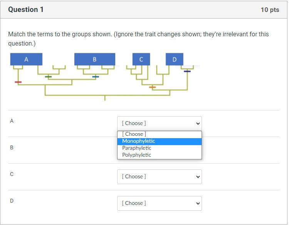Select Paraphyletic from the open list
289x225 pixels.
pyautogui.click(x=160, y=148)
